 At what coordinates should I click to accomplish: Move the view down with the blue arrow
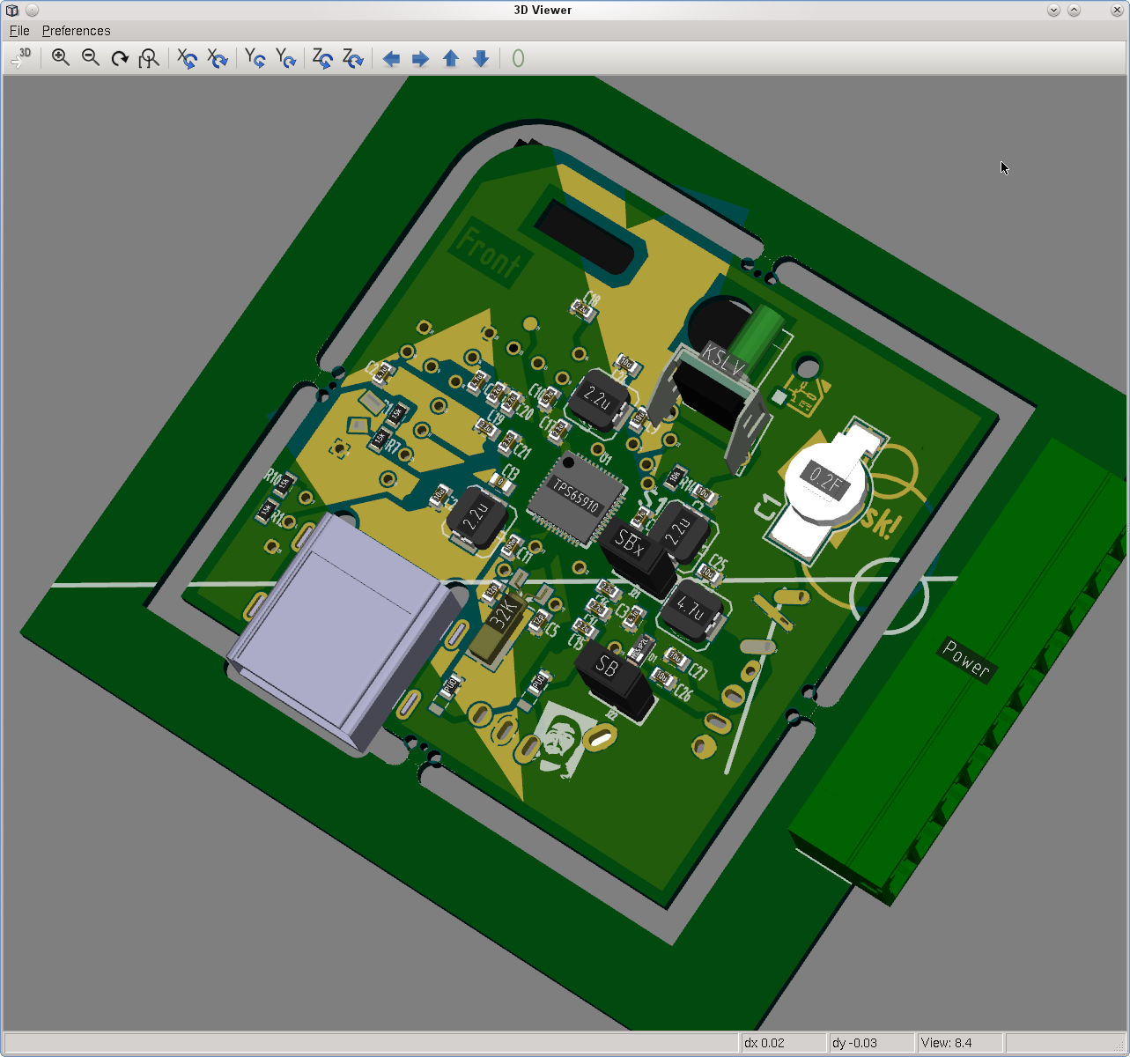(x=481, y=59)
